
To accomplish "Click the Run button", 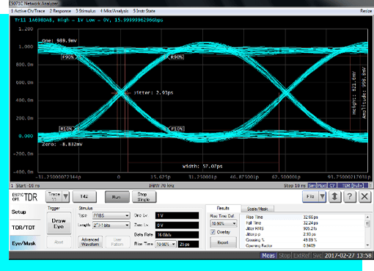I will coord(117,197).
